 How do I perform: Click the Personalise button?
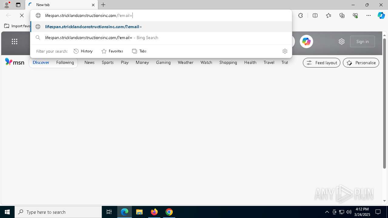(361, 63)
